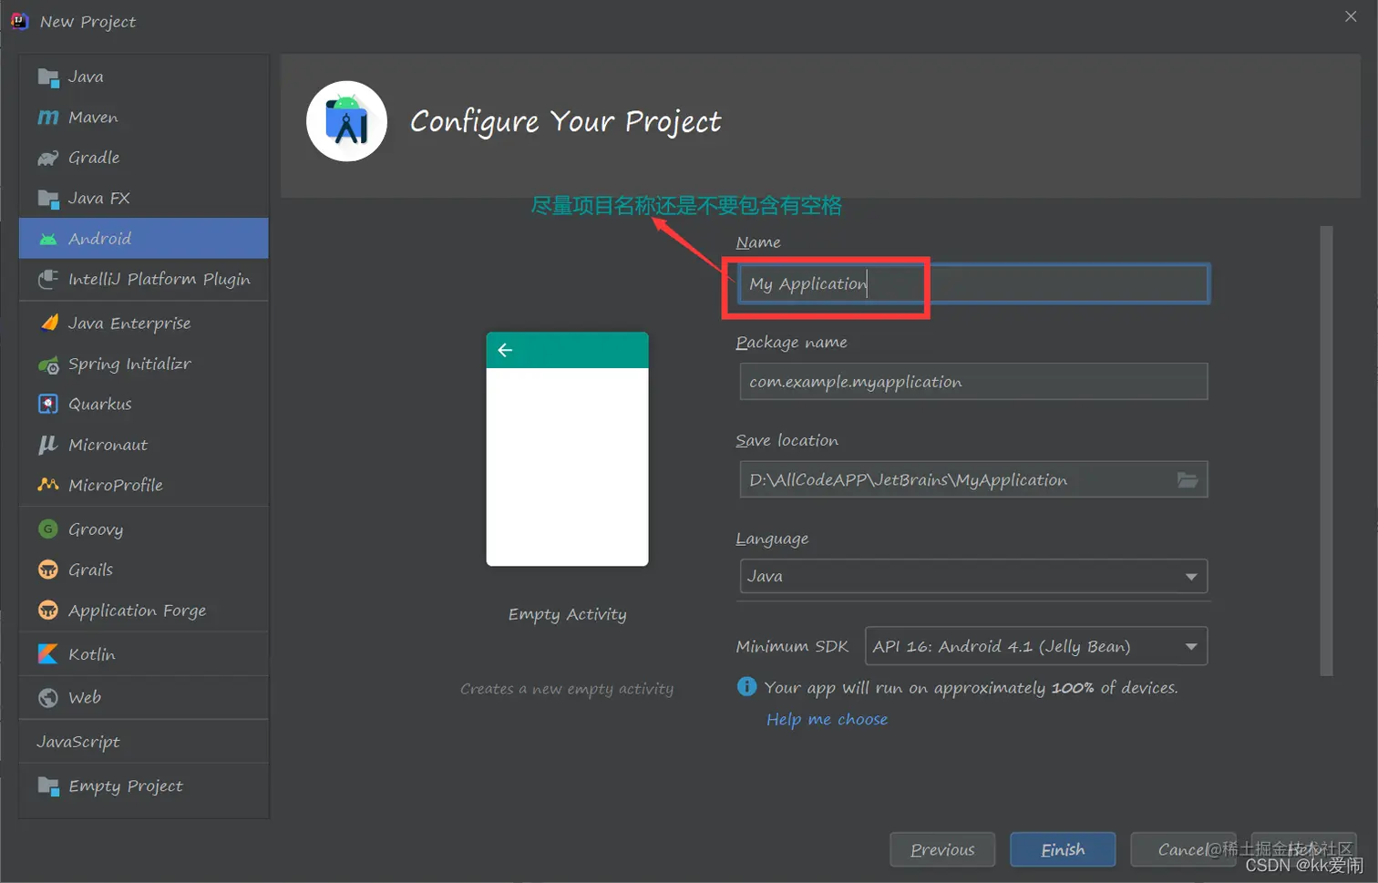Screen dimensions: 1378x883
Task: Select 'Quarkus' text in sidebar
Action: (x=100, y=404)
